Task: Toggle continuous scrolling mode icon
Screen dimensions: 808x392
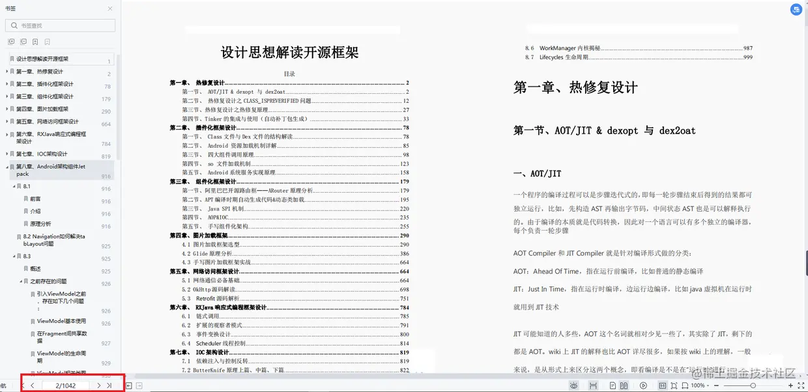Action: click(x=593, y=385)
